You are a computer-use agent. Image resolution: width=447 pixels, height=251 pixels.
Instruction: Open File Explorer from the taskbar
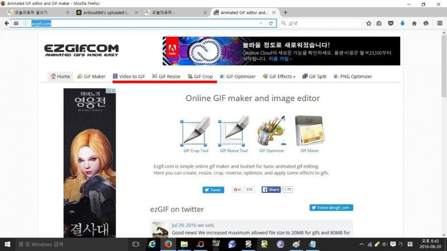click(184, 244)
